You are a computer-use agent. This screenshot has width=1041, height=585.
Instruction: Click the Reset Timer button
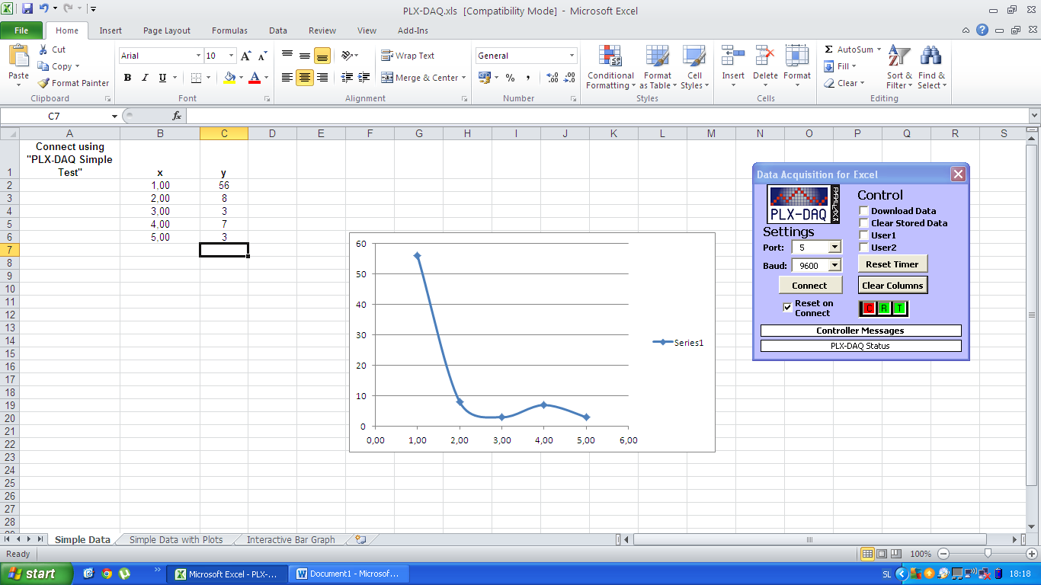(x=892, y=264)
